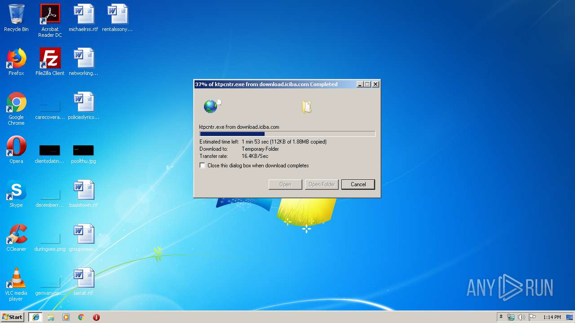Click Chrome icon in taskbar

click(81, 317)
